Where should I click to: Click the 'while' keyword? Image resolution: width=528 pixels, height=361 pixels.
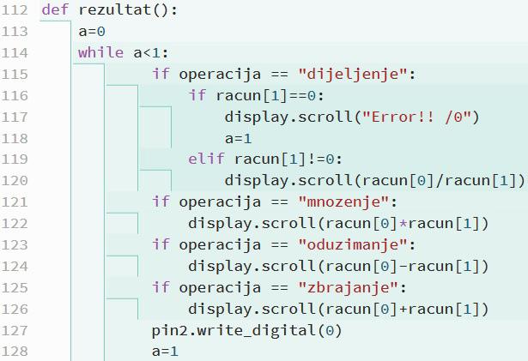click(x=101, y=52)
